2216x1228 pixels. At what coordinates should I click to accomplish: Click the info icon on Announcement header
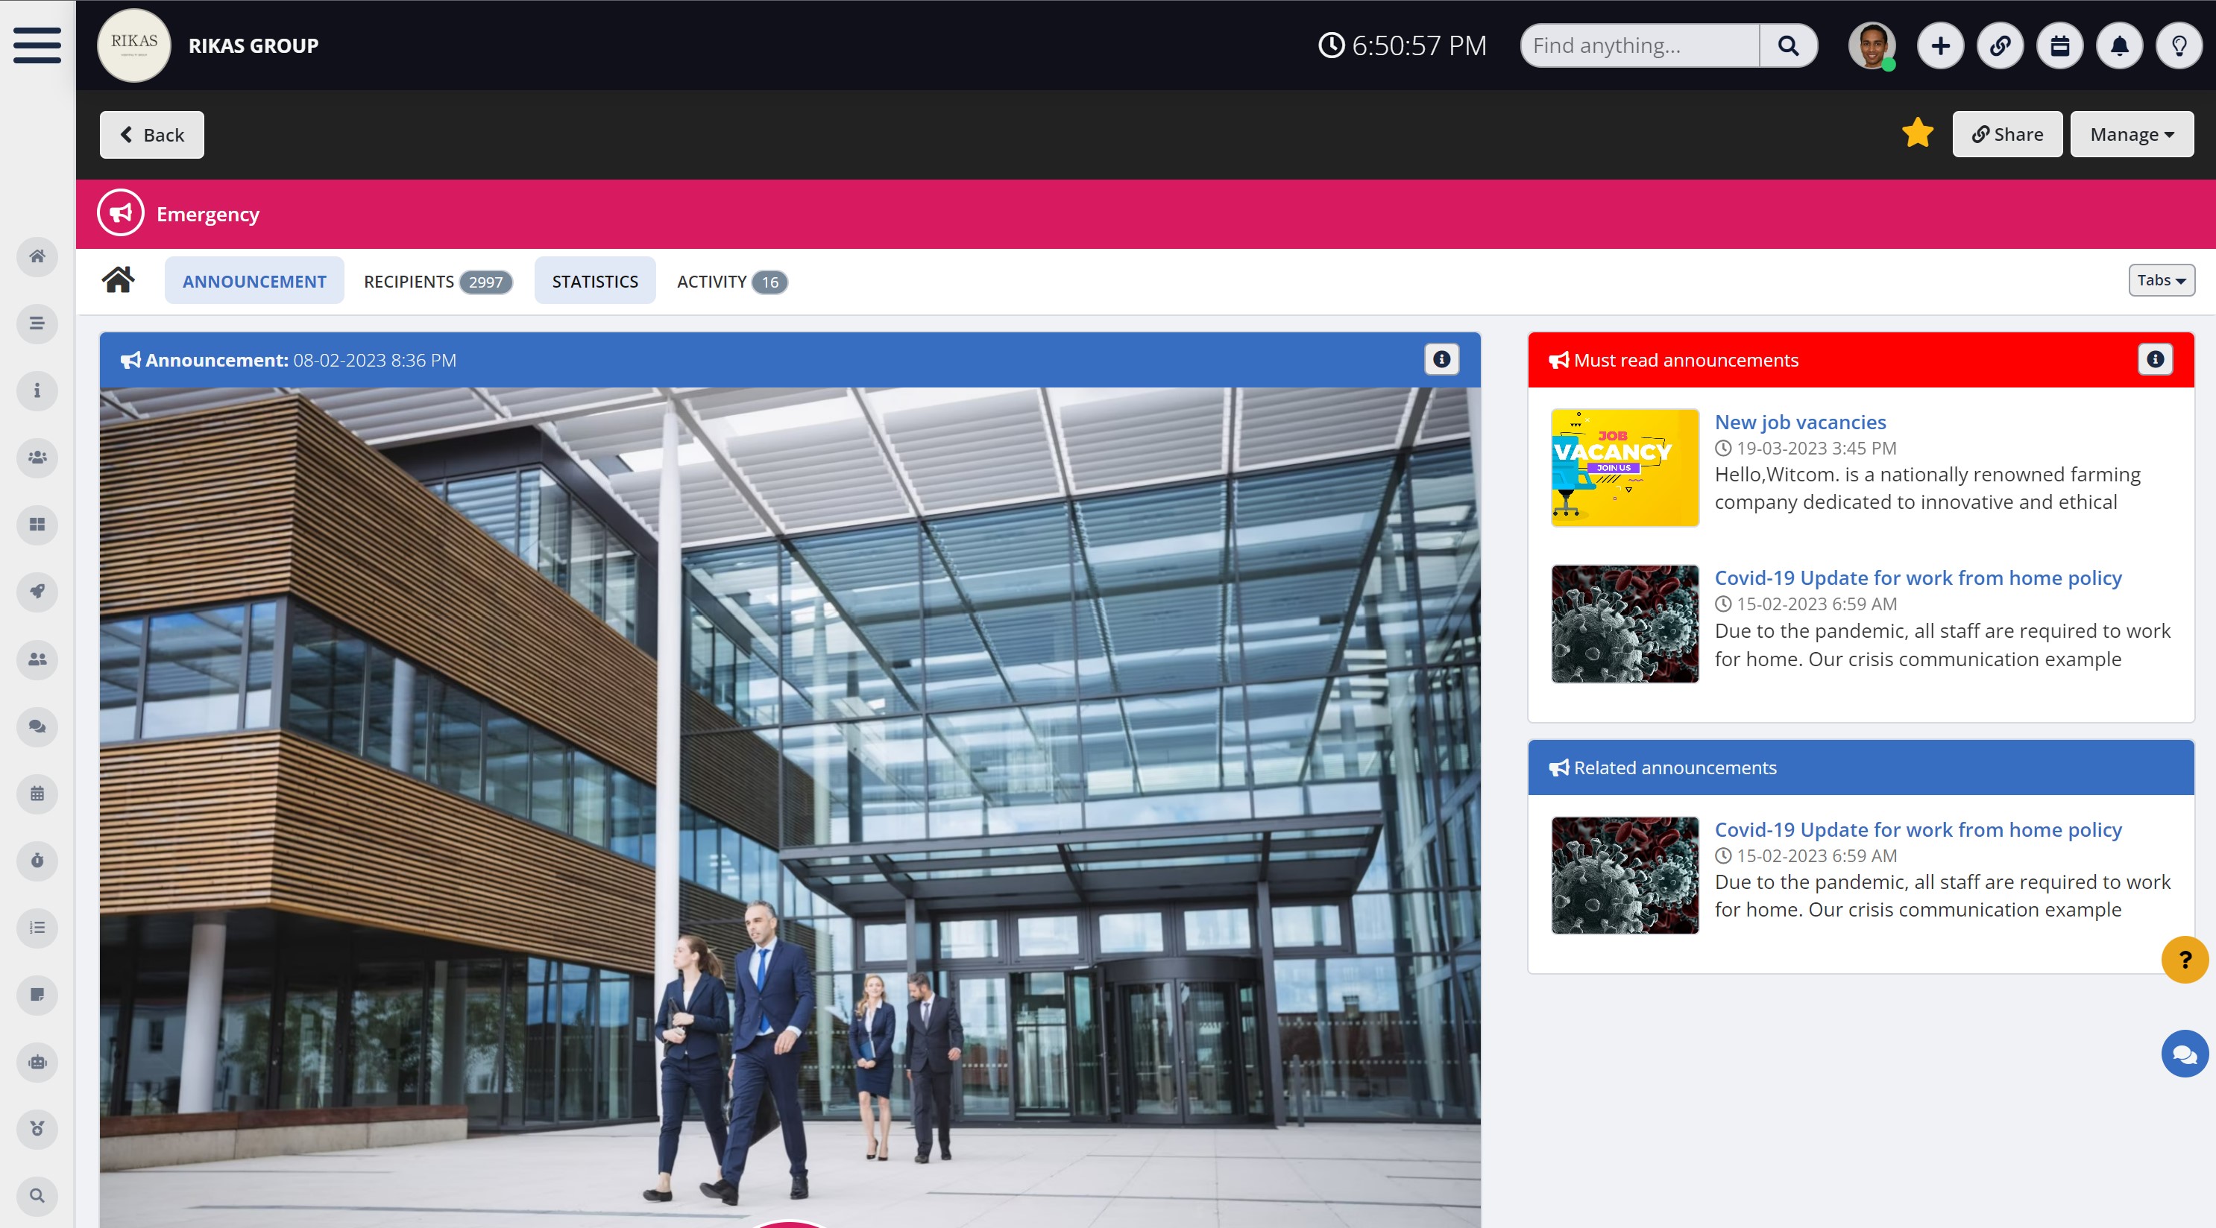click(1441, 359)
